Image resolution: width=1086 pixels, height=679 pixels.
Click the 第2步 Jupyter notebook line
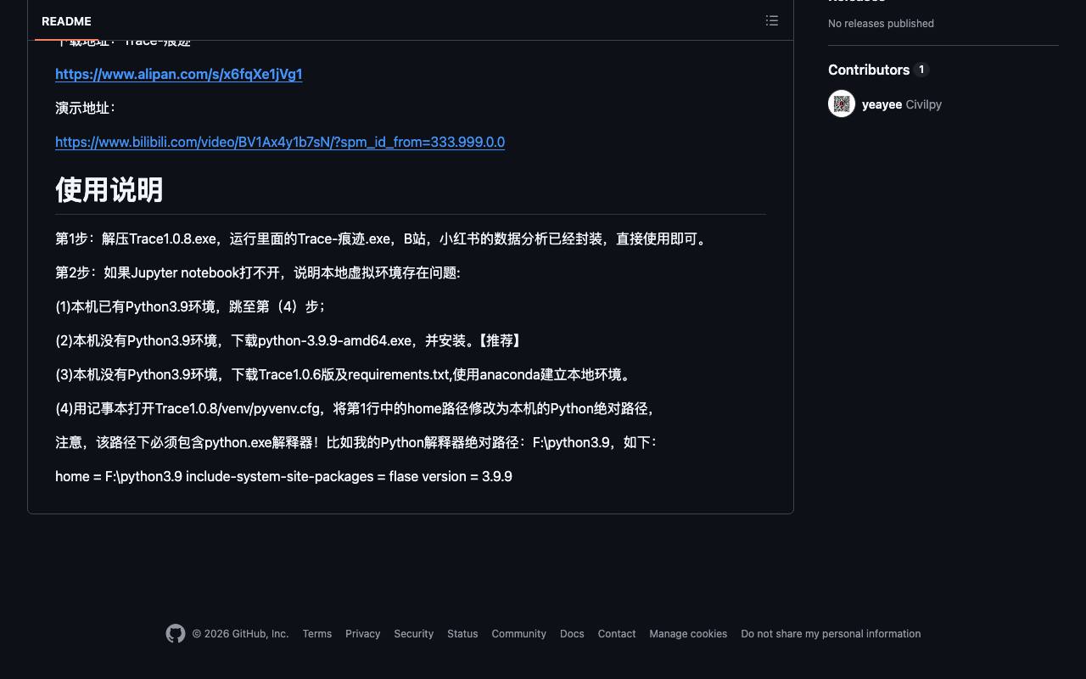258,272
